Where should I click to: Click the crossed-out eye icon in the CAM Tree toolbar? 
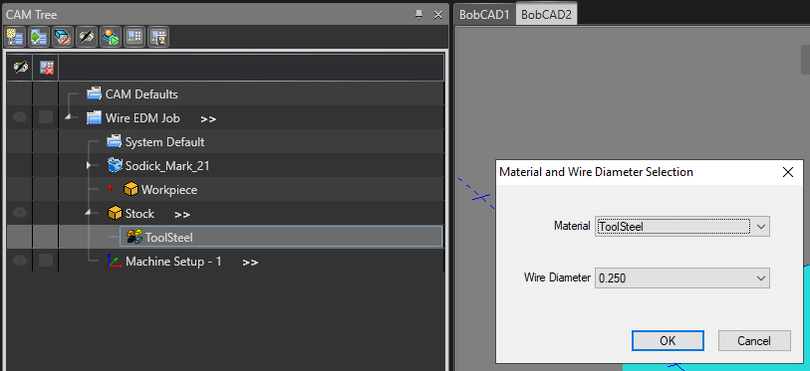click(87, 37)
